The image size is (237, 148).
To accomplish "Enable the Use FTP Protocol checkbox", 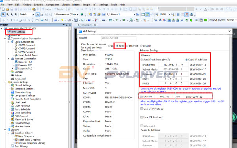I will (142, 117).
